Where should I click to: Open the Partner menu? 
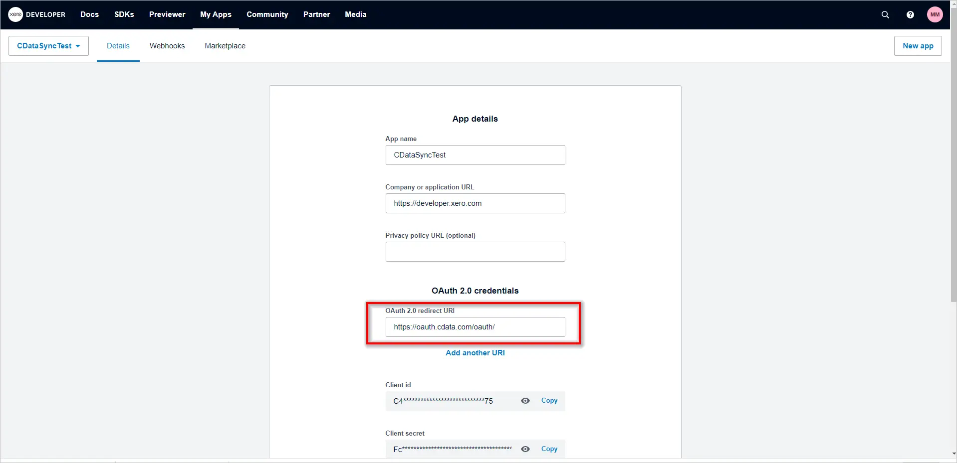[316, 14]
